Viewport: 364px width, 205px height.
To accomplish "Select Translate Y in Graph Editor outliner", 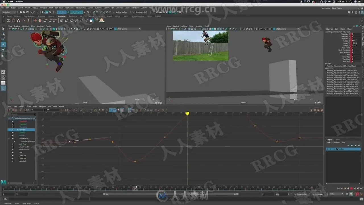I will [23, 124].
